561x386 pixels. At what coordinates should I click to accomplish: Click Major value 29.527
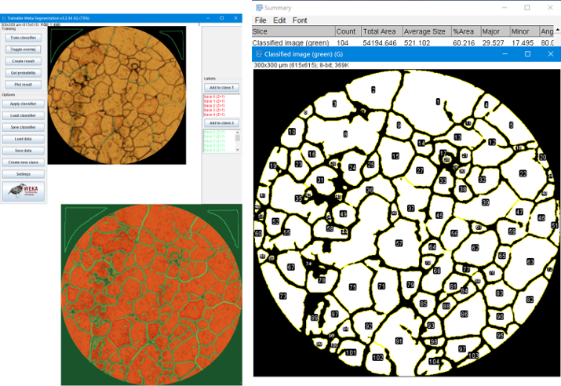493,43
